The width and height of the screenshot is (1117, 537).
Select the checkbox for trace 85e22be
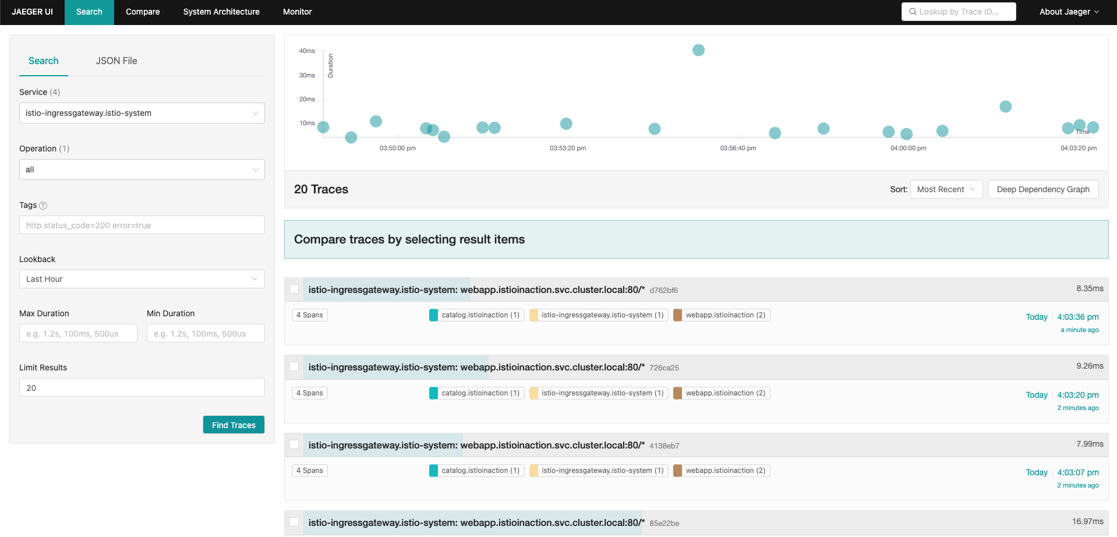click(294, 522)
